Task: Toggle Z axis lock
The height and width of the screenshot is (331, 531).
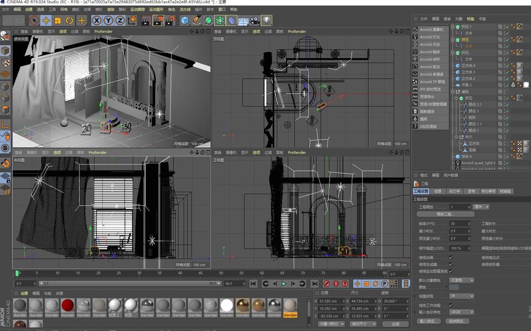Action: [120, 20]
